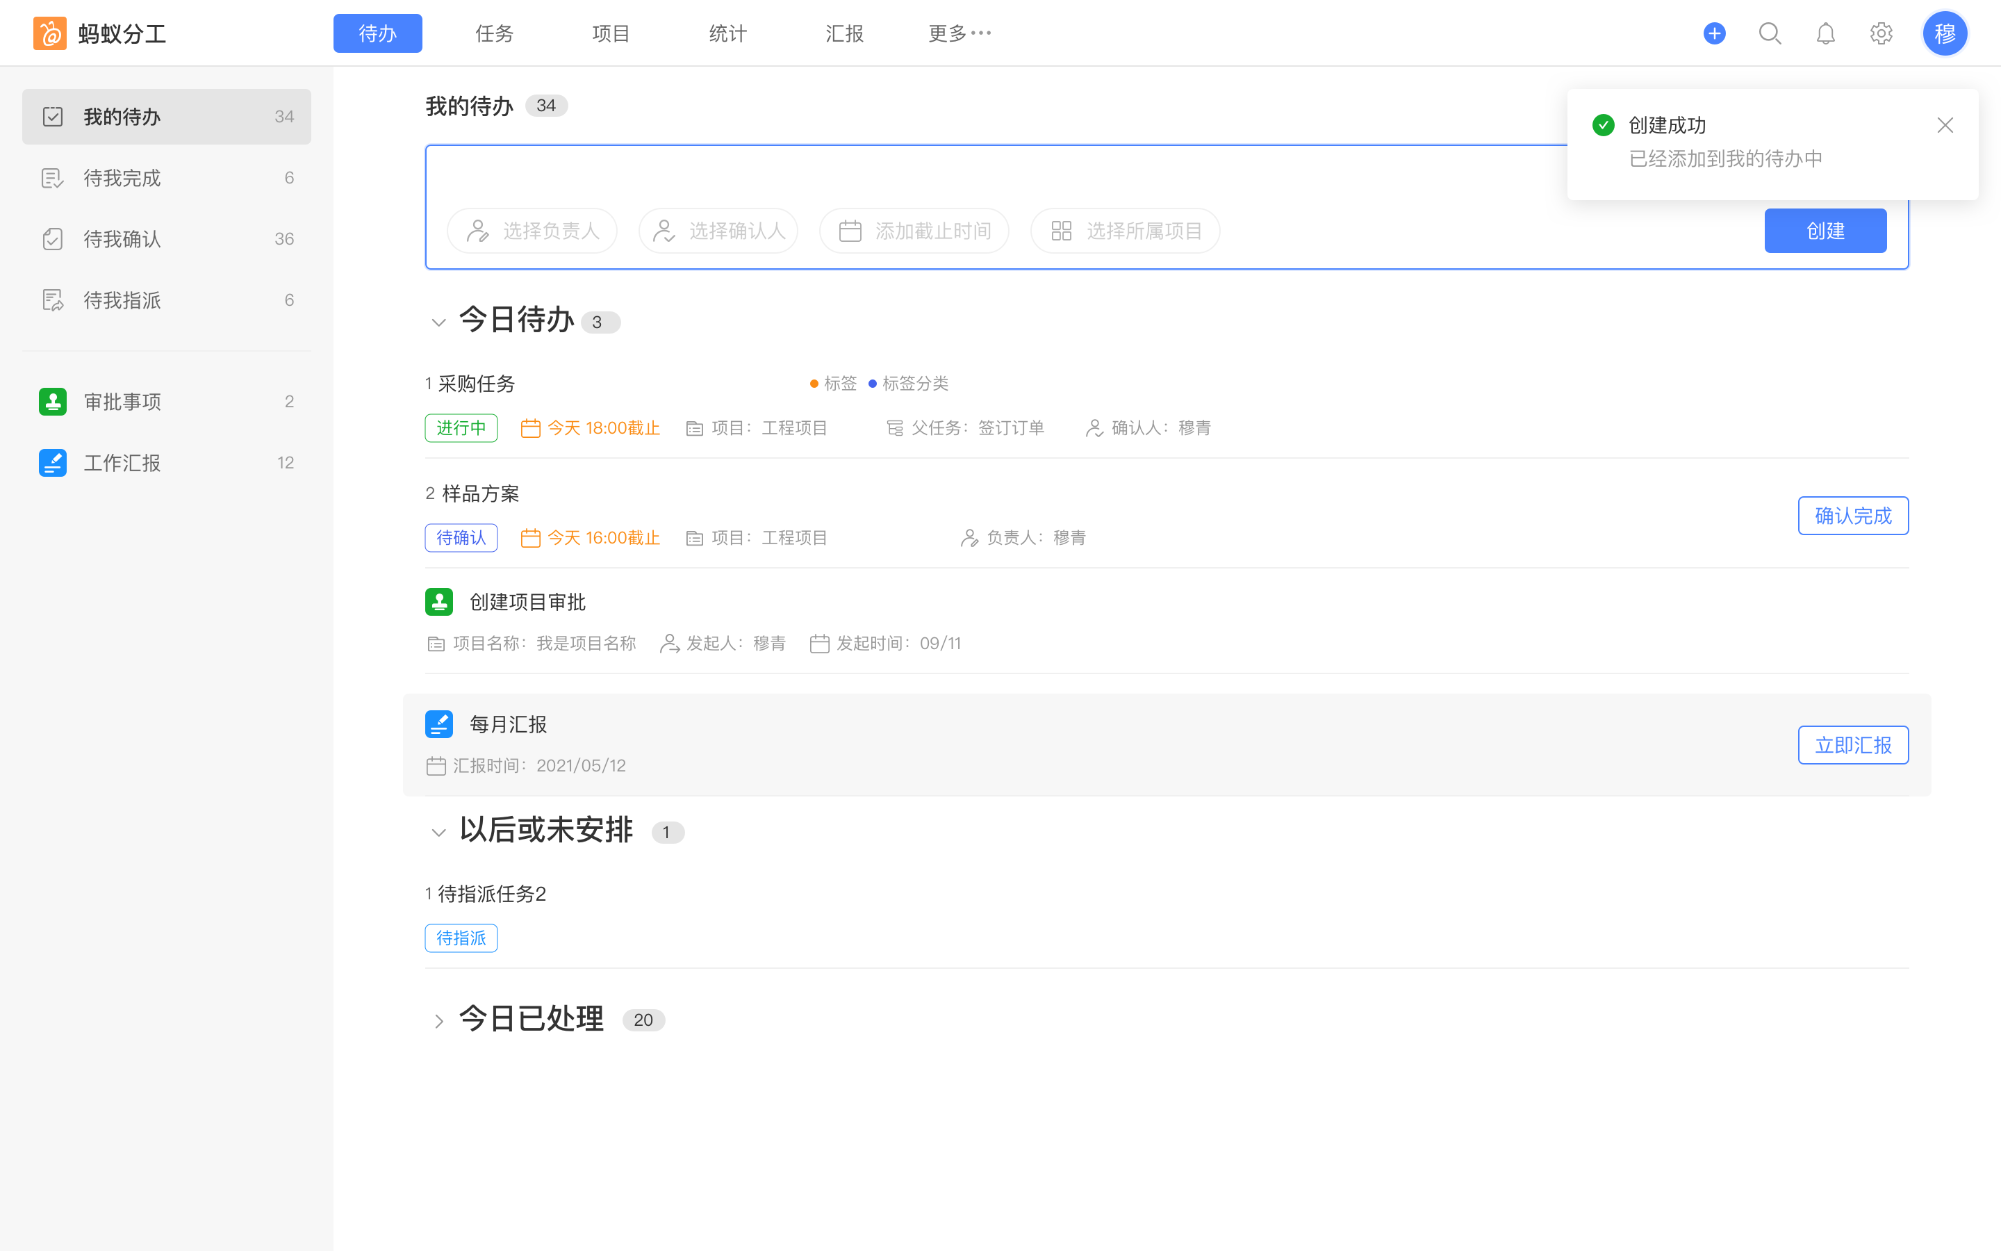Screen dimensions: 2001x1251
Task: Select 待我确认 in sidebar
Action: [x=166, y=239]
